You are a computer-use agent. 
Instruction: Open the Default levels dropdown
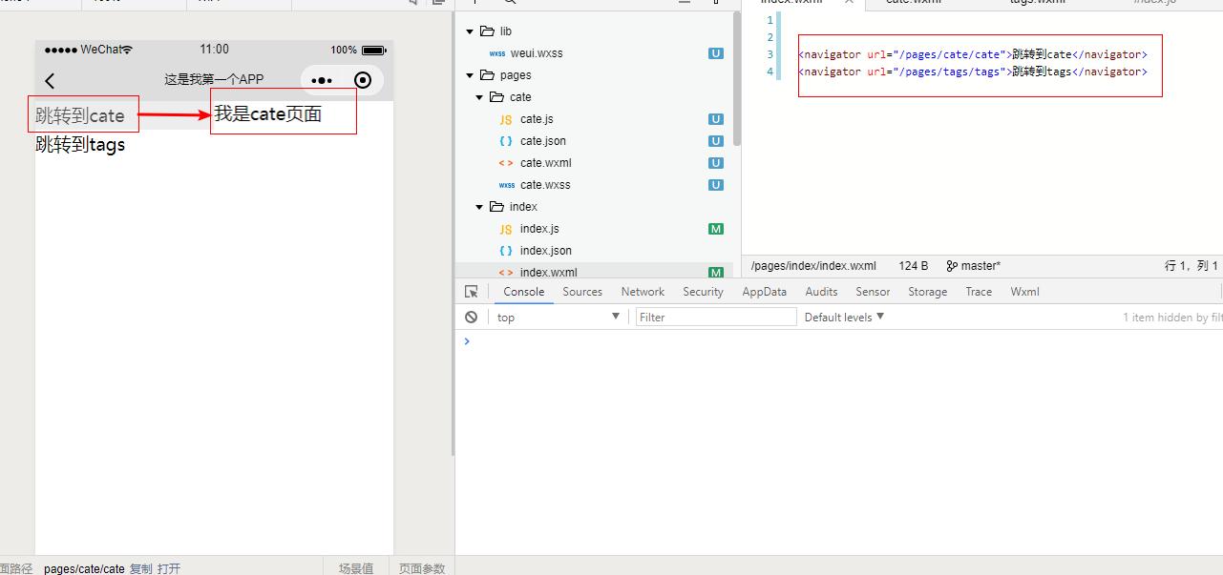844,318
